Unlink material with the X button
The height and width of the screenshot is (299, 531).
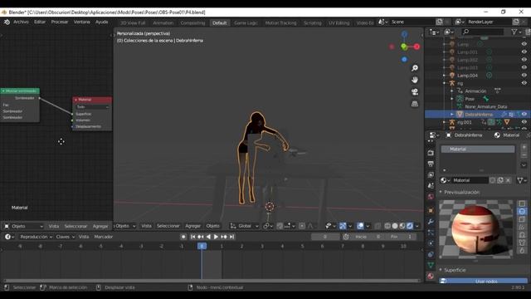click(508, 180)
